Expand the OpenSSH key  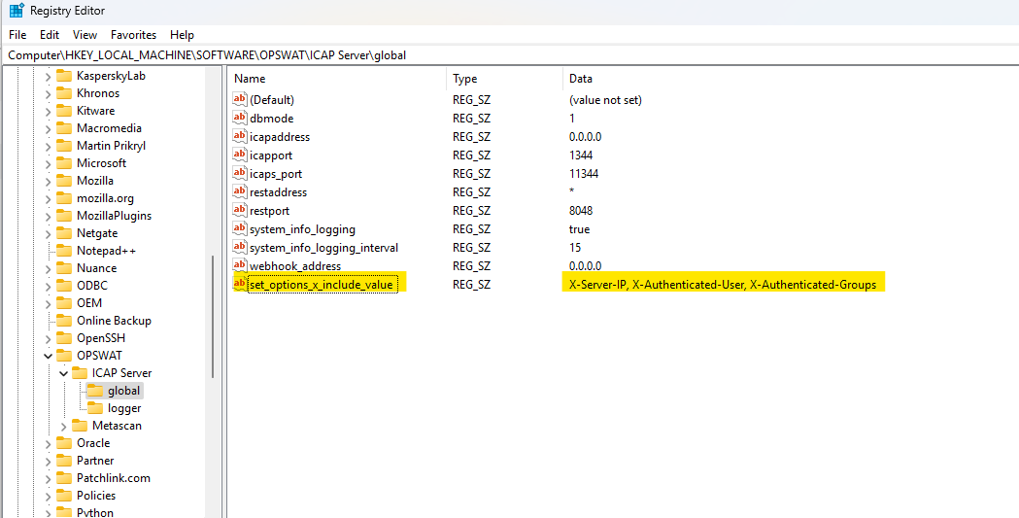(x=48, y=338)
